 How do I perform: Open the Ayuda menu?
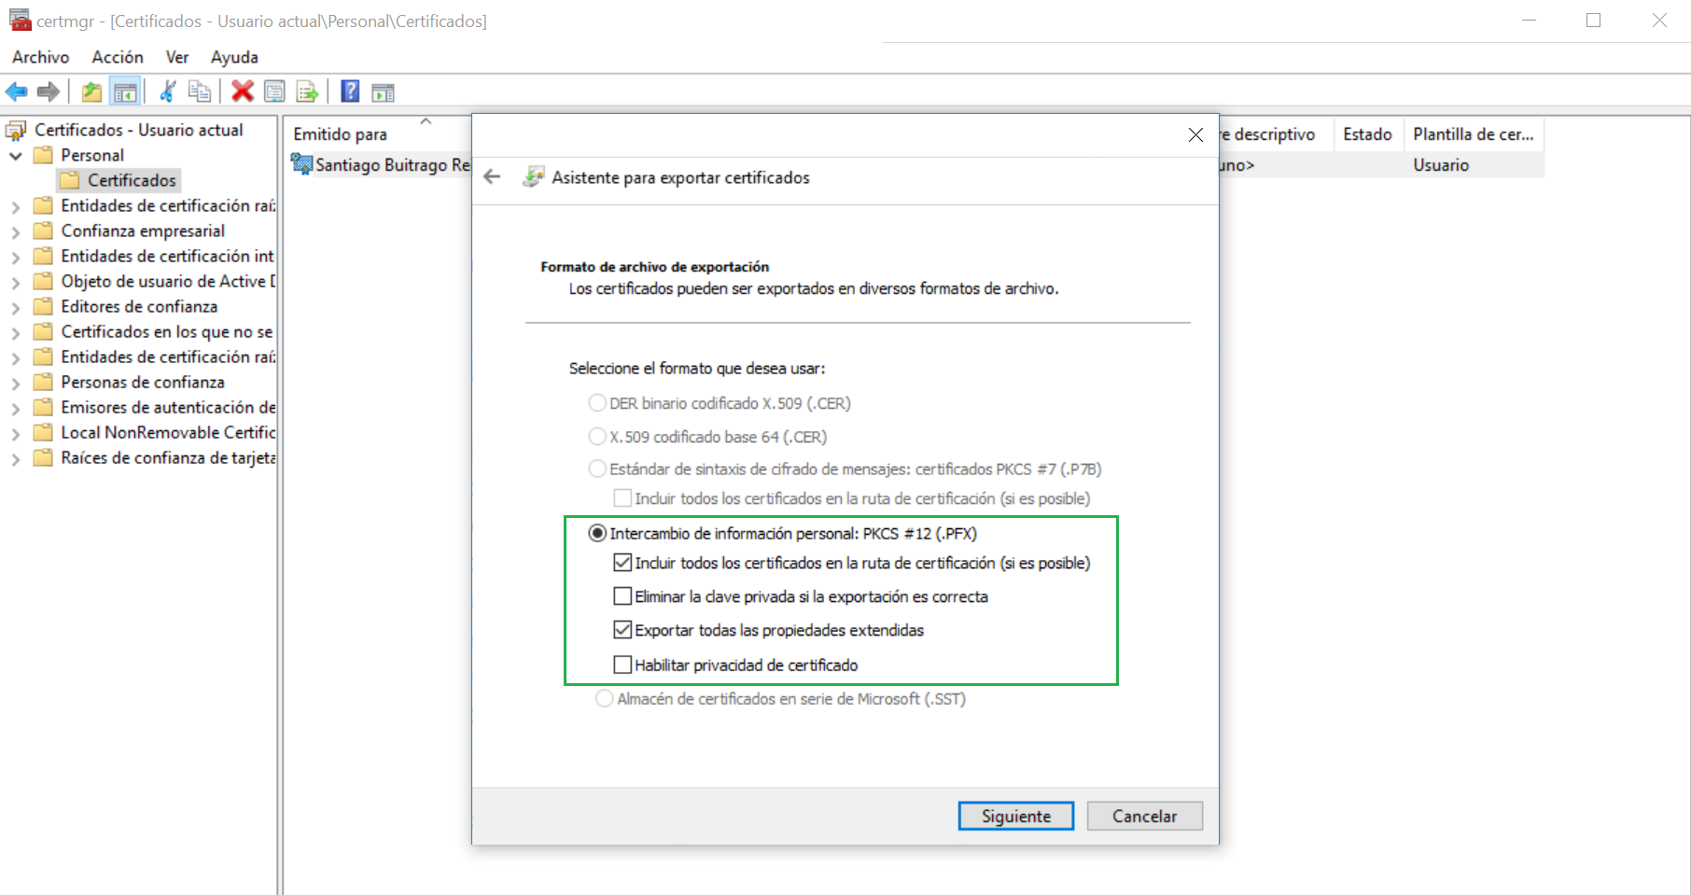pyautogui.click(x=234, y=57)
